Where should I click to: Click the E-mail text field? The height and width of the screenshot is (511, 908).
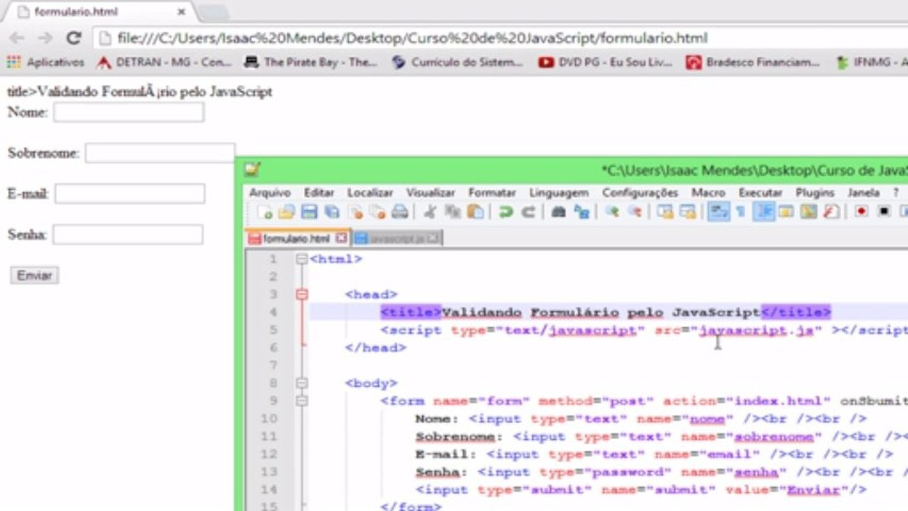pos(130,193)
